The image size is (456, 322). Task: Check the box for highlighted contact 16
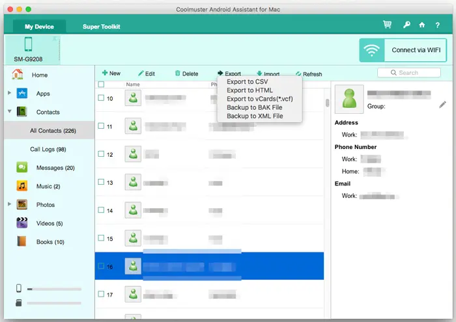coord(101,266)
